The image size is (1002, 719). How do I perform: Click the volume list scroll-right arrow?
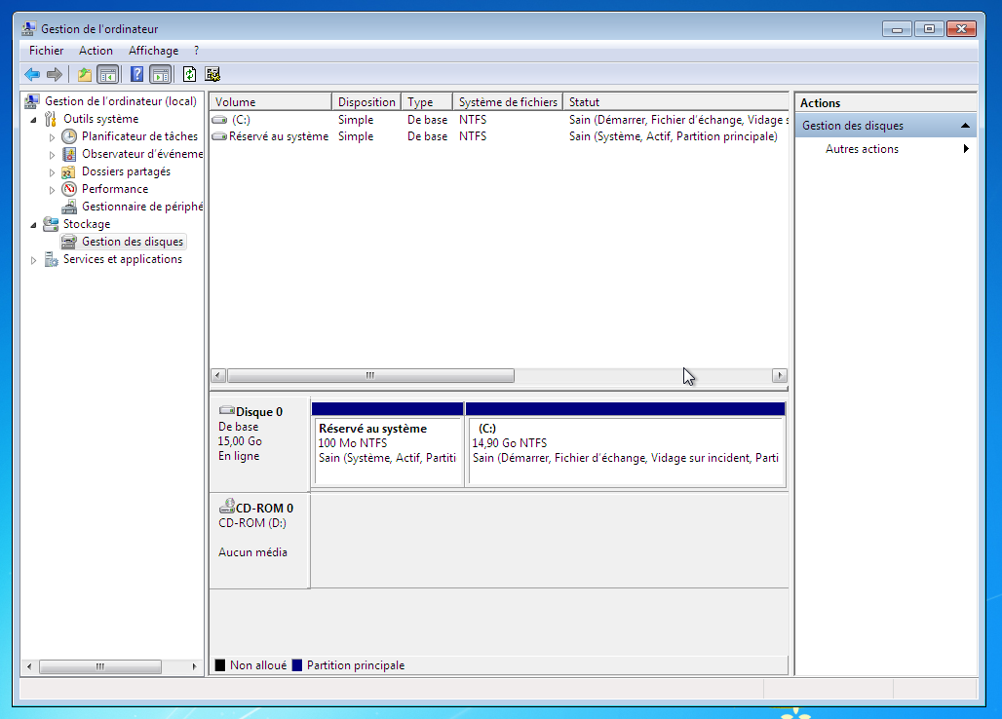pos(779,375)
